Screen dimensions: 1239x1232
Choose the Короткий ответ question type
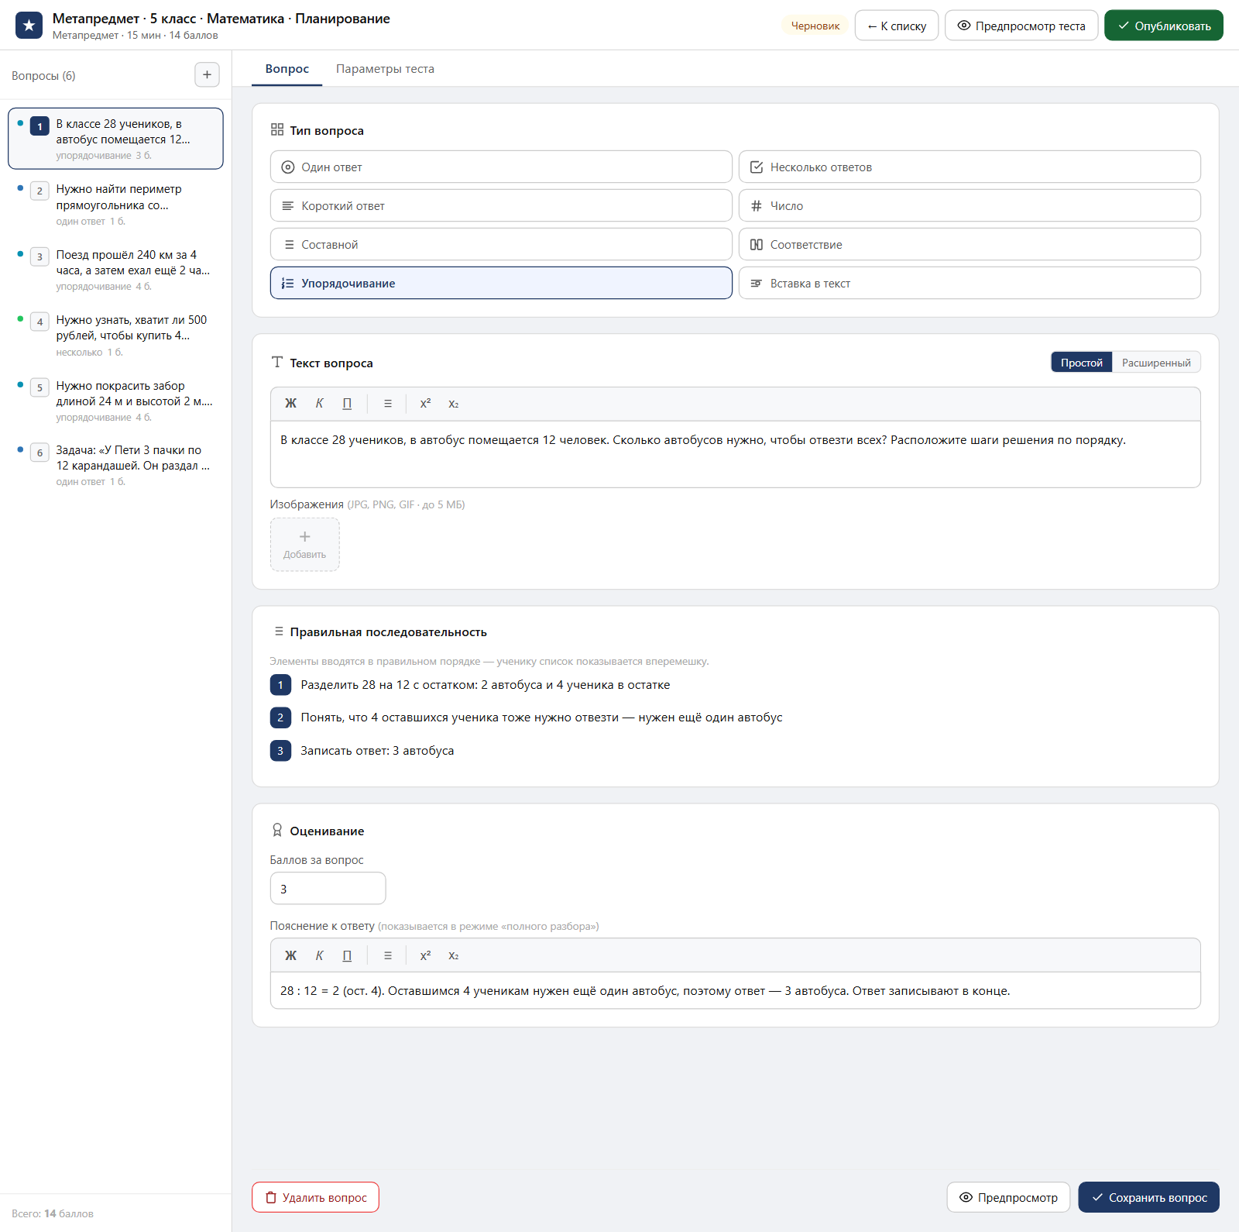pyautogui.click(x=501, y=205)
